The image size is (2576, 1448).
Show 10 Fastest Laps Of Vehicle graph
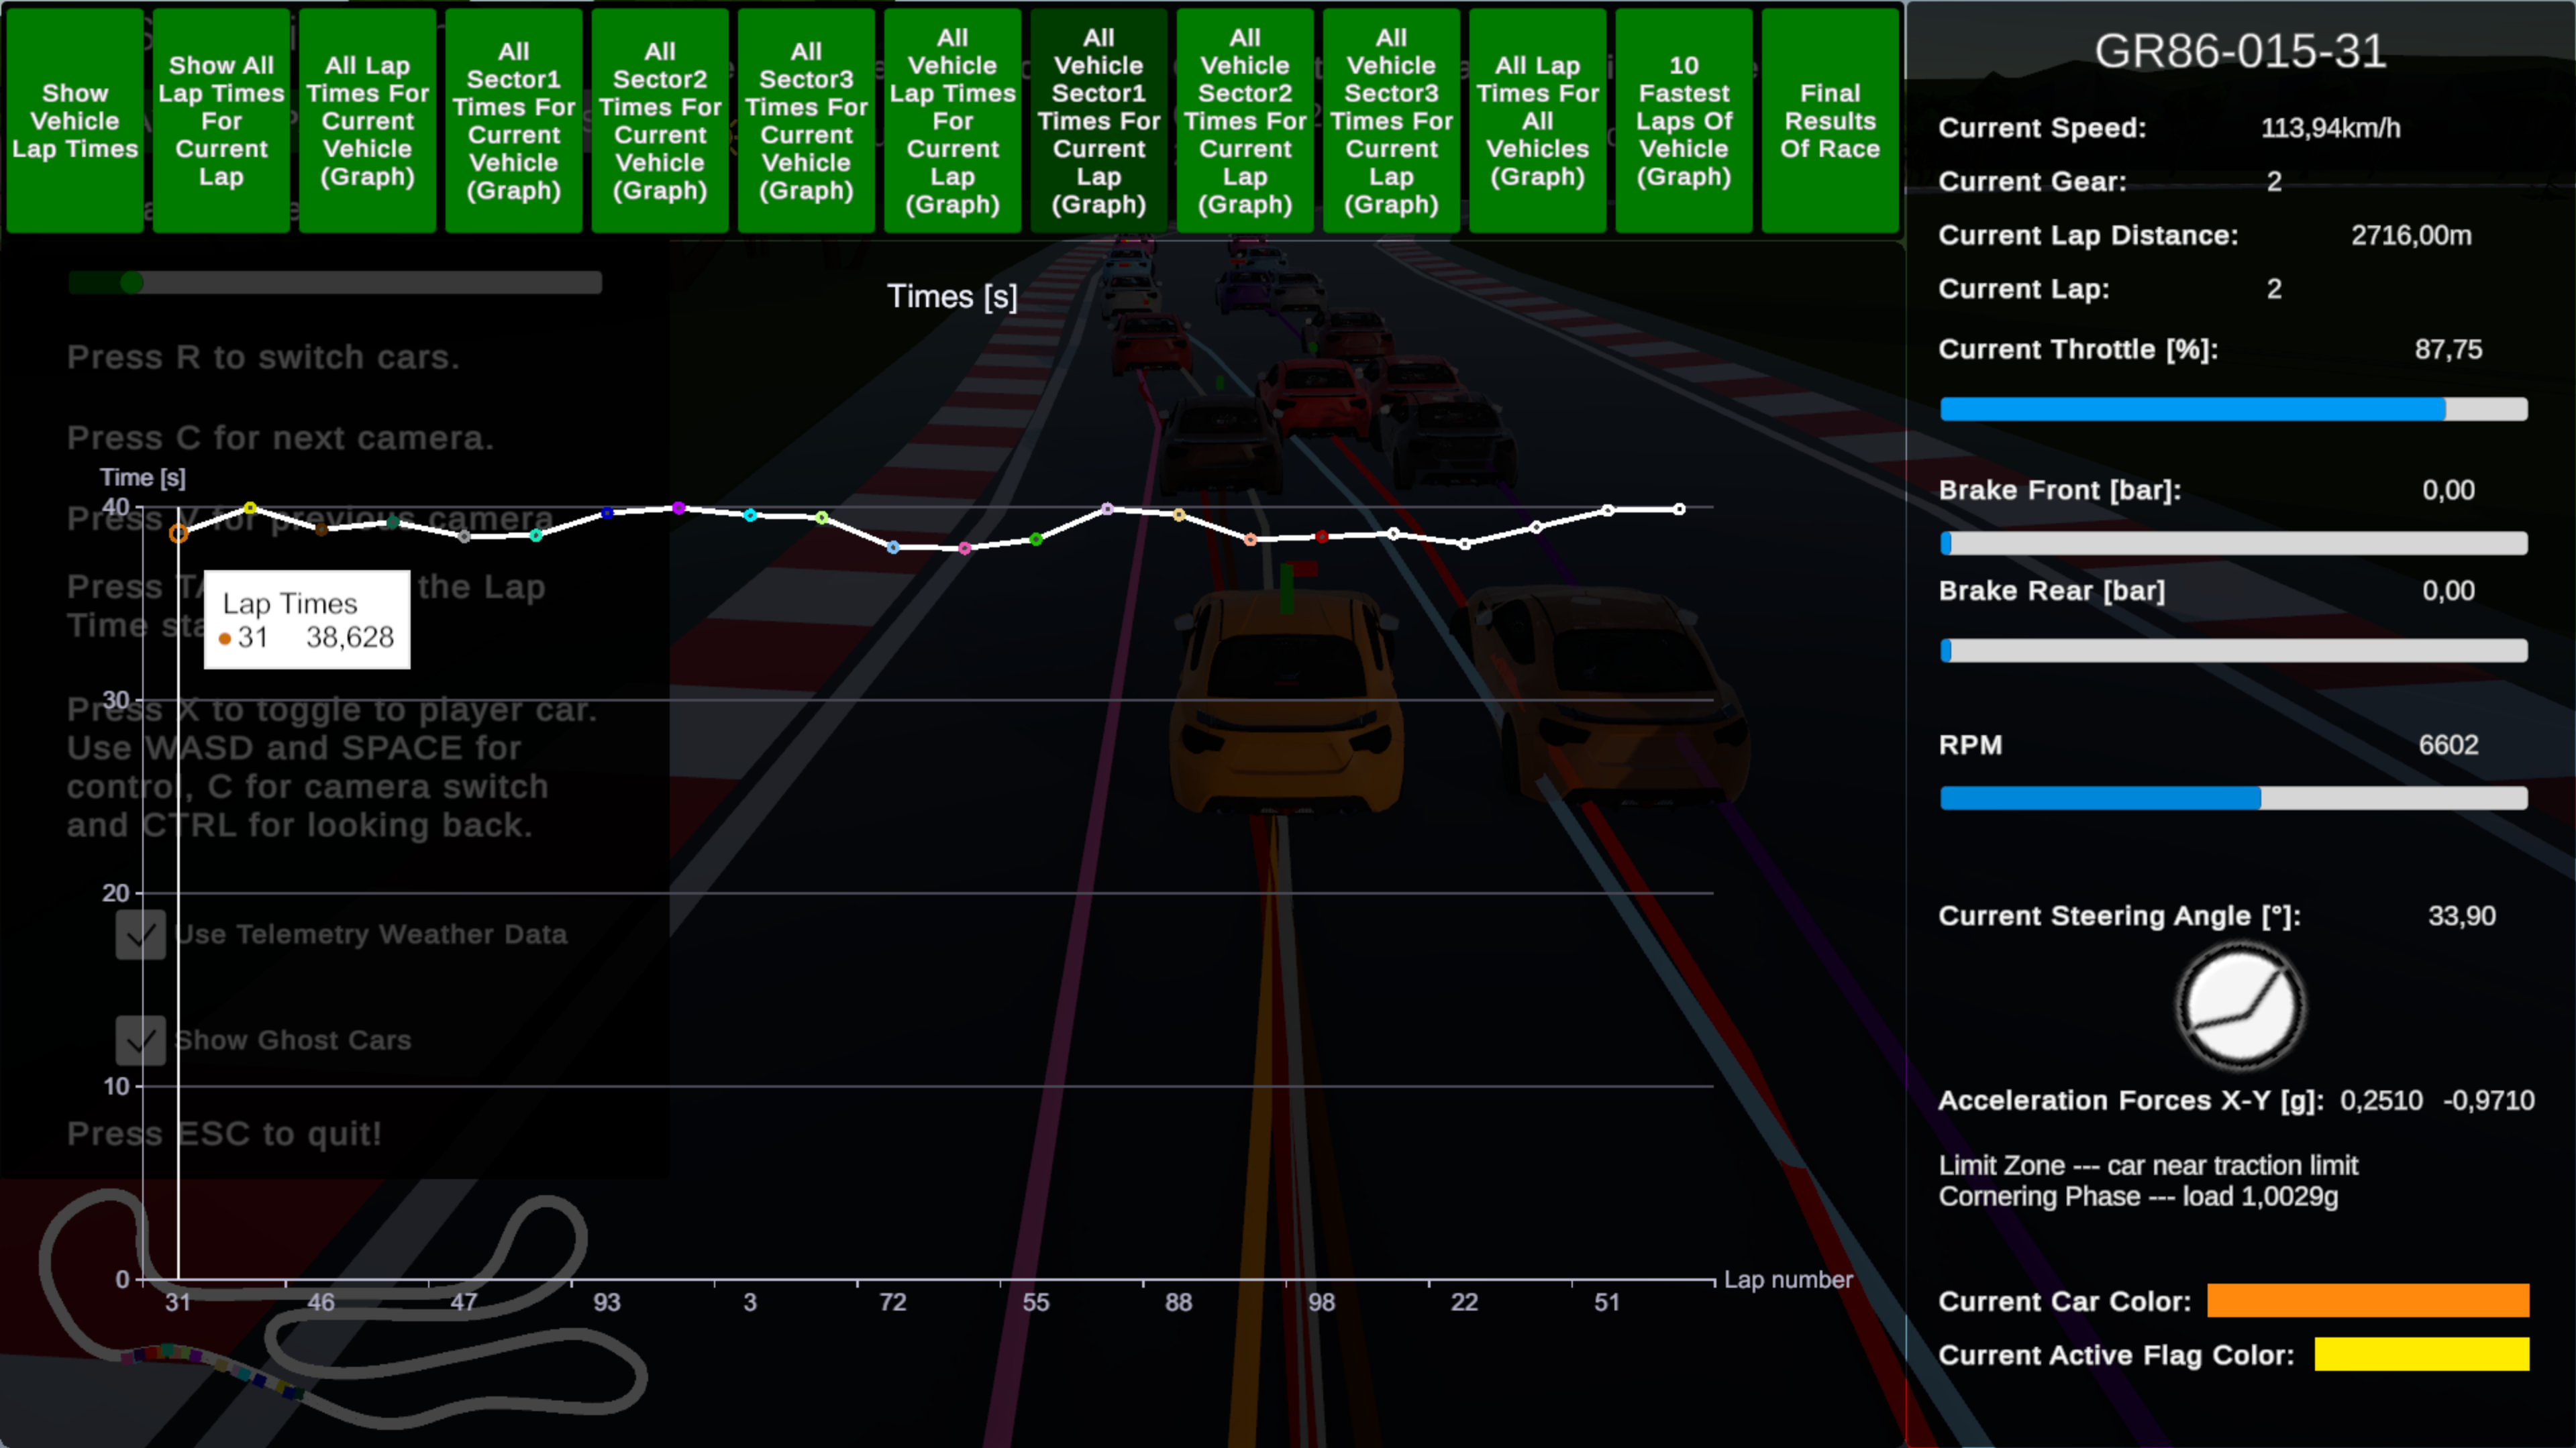click(1683, 121)
